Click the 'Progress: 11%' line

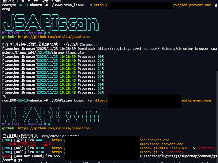[53, 61]
